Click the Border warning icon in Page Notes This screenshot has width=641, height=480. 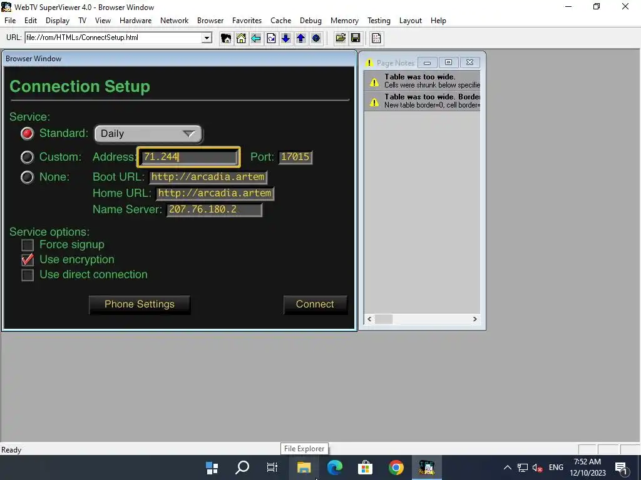[374, 102]
